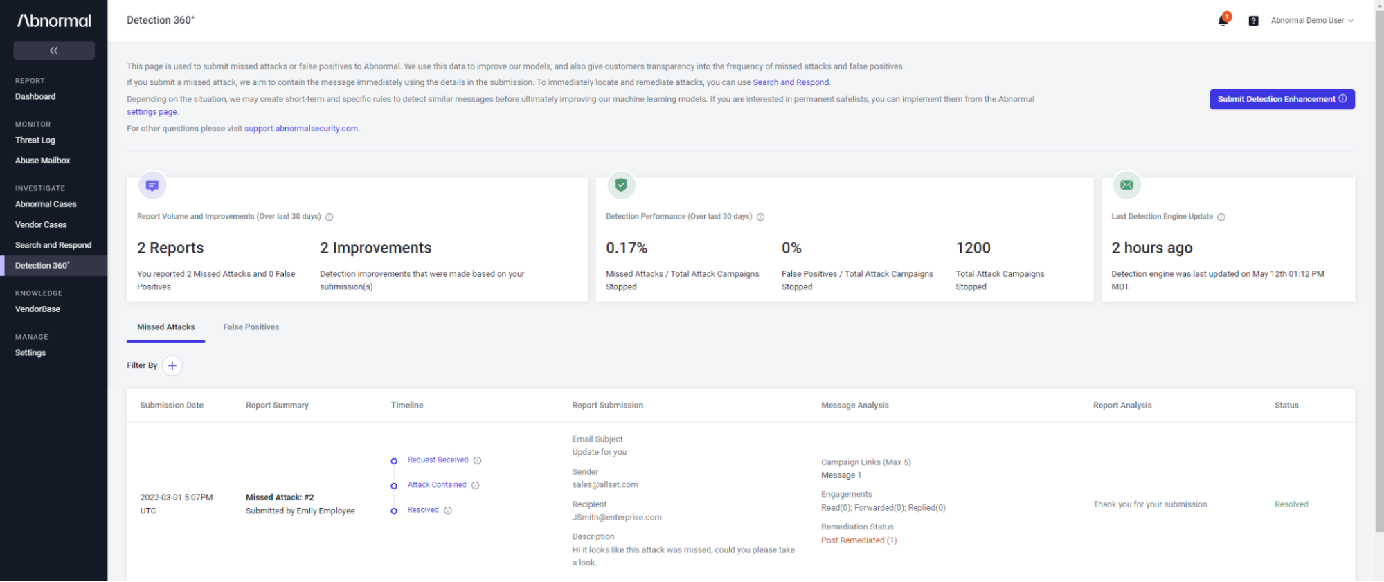Screen dimensions: 1384x582
Task: Open notifications bell icon
Action: pos(1223,20)
